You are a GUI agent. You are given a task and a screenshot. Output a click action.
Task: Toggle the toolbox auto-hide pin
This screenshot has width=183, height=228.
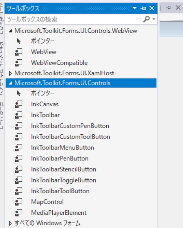143,8
